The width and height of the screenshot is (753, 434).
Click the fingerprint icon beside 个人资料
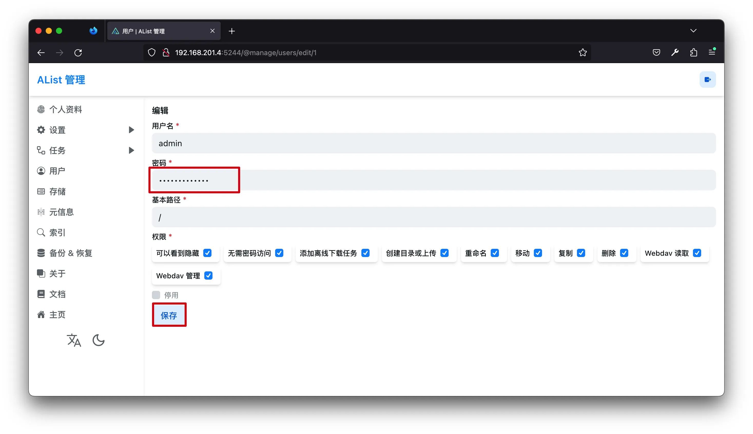click(41, 109)
